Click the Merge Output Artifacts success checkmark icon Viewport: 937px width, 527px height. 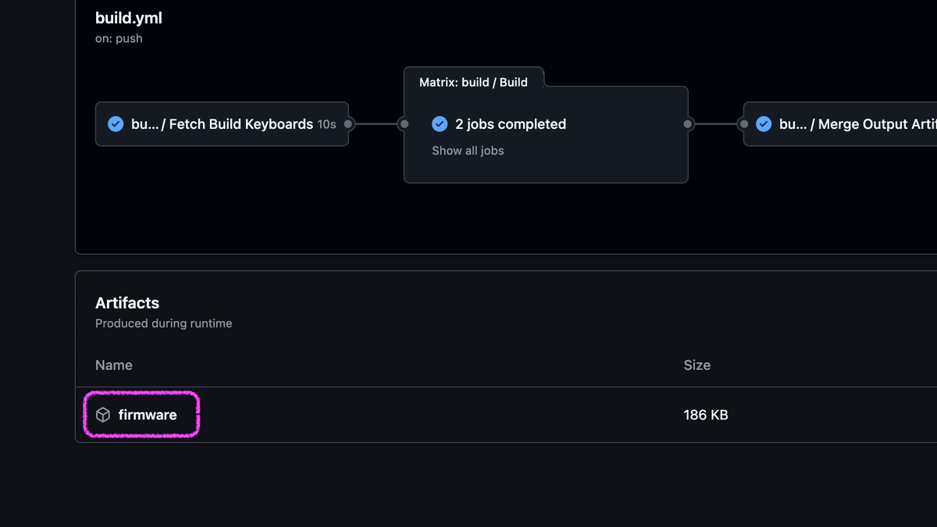[764, 124]
